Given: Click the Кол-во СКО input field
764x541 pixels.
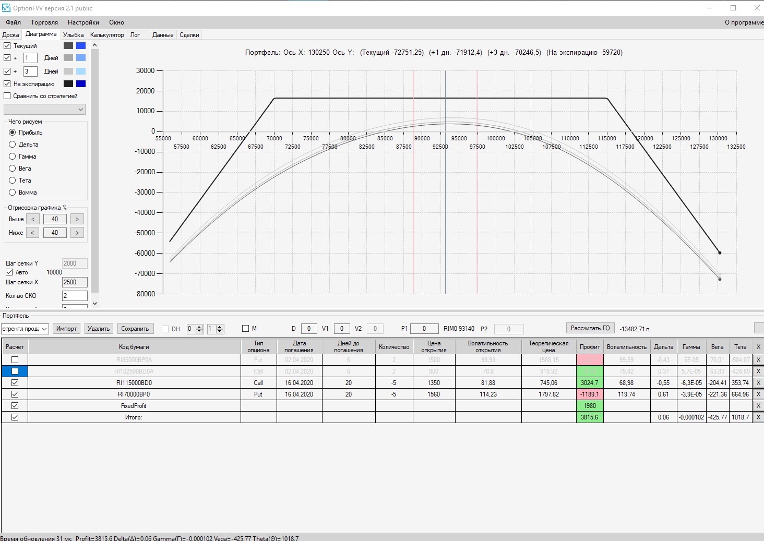Looking at the screenshot, I should [75, 296].
